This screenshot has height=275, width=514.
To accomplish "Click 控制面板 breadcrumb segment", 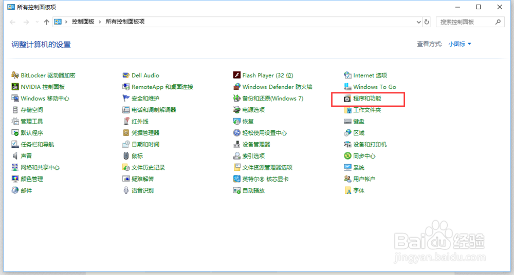I will coord(83,22).
